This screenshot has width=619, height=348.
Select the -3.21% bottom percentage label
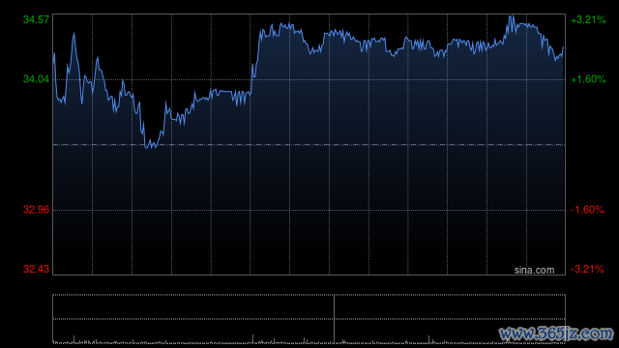(587, 269)
